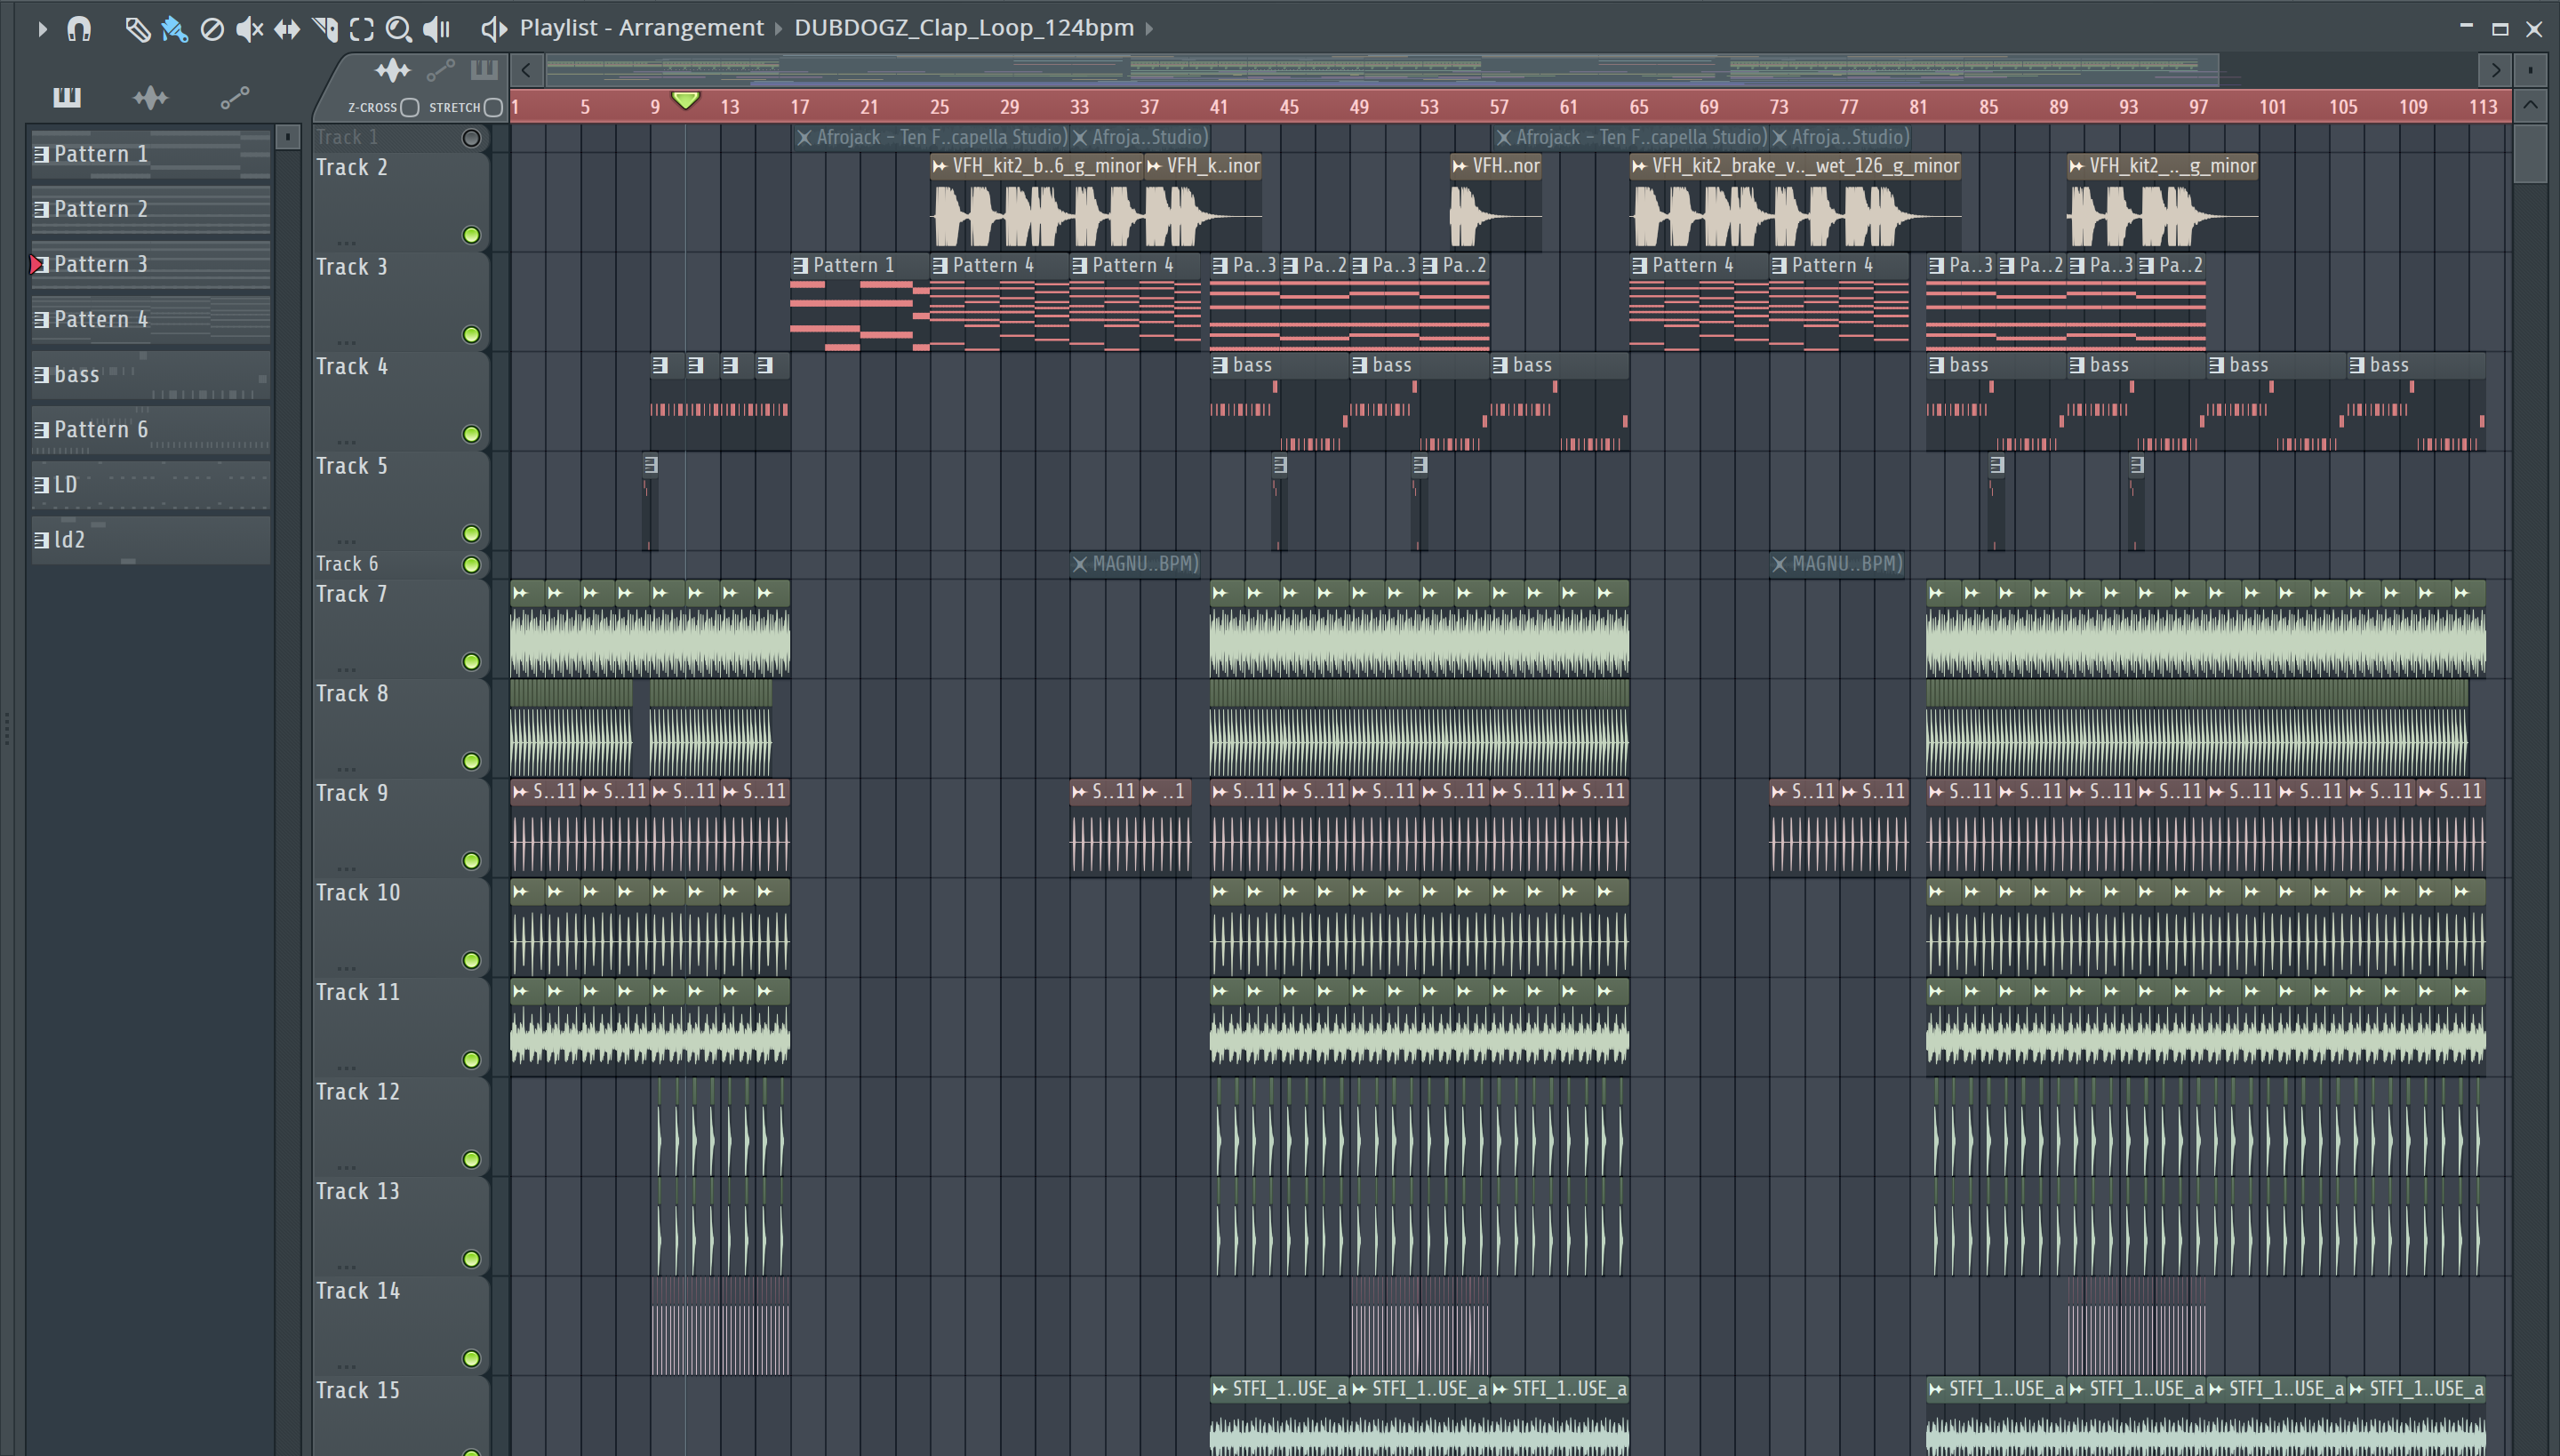Click bar 41 on the timeline ruler
The width and height of the screenshot is (2560, 1456).
(1218, 107)
